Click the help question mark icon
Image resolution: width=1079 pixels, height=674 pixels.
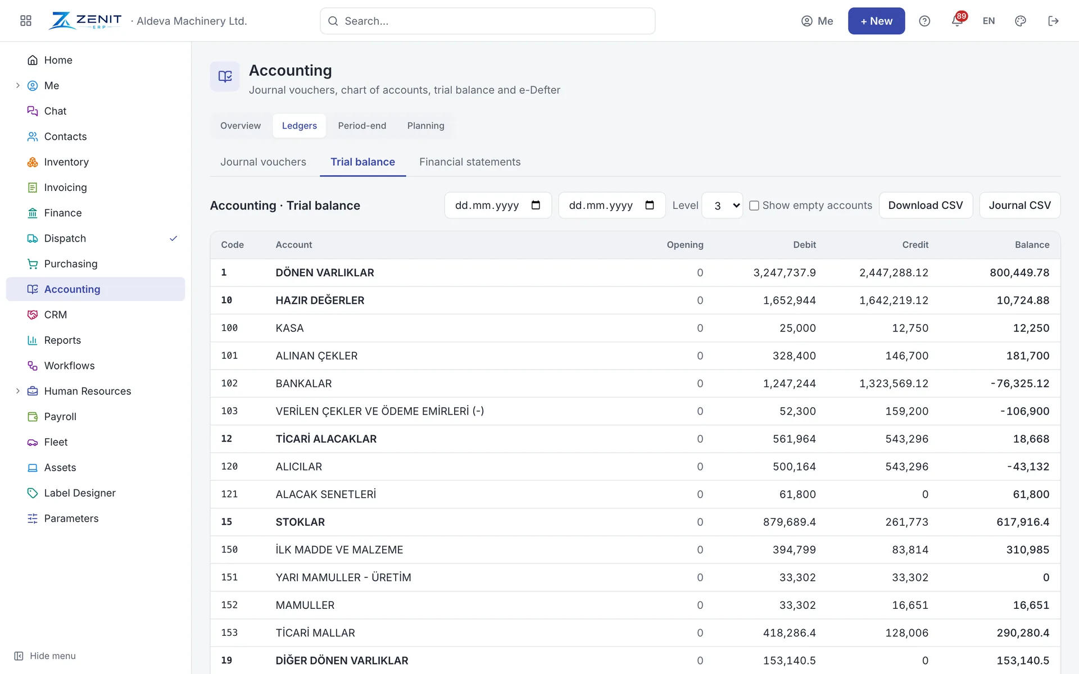(x=924, y=21)
